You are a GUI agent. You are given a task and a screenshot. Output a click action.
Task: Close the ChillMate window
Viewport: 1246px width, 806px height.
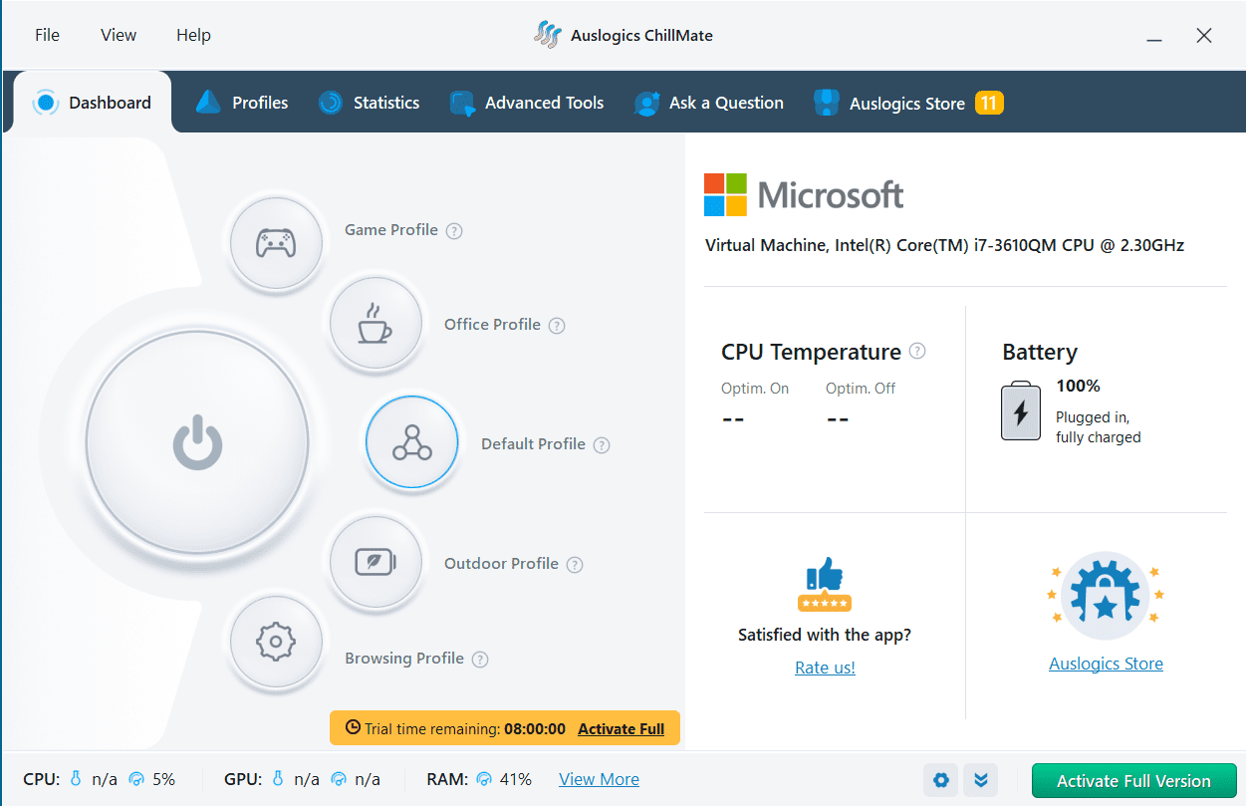click(x=1204, y=36)
